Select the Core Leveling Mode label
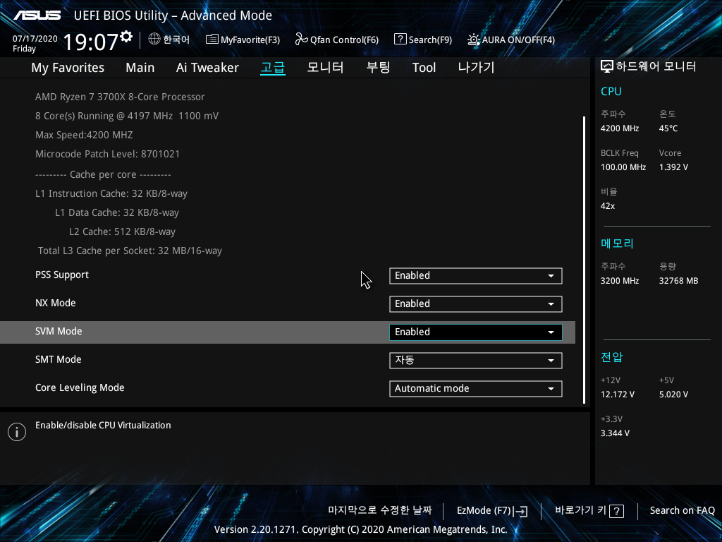 (x=80, y=387)
